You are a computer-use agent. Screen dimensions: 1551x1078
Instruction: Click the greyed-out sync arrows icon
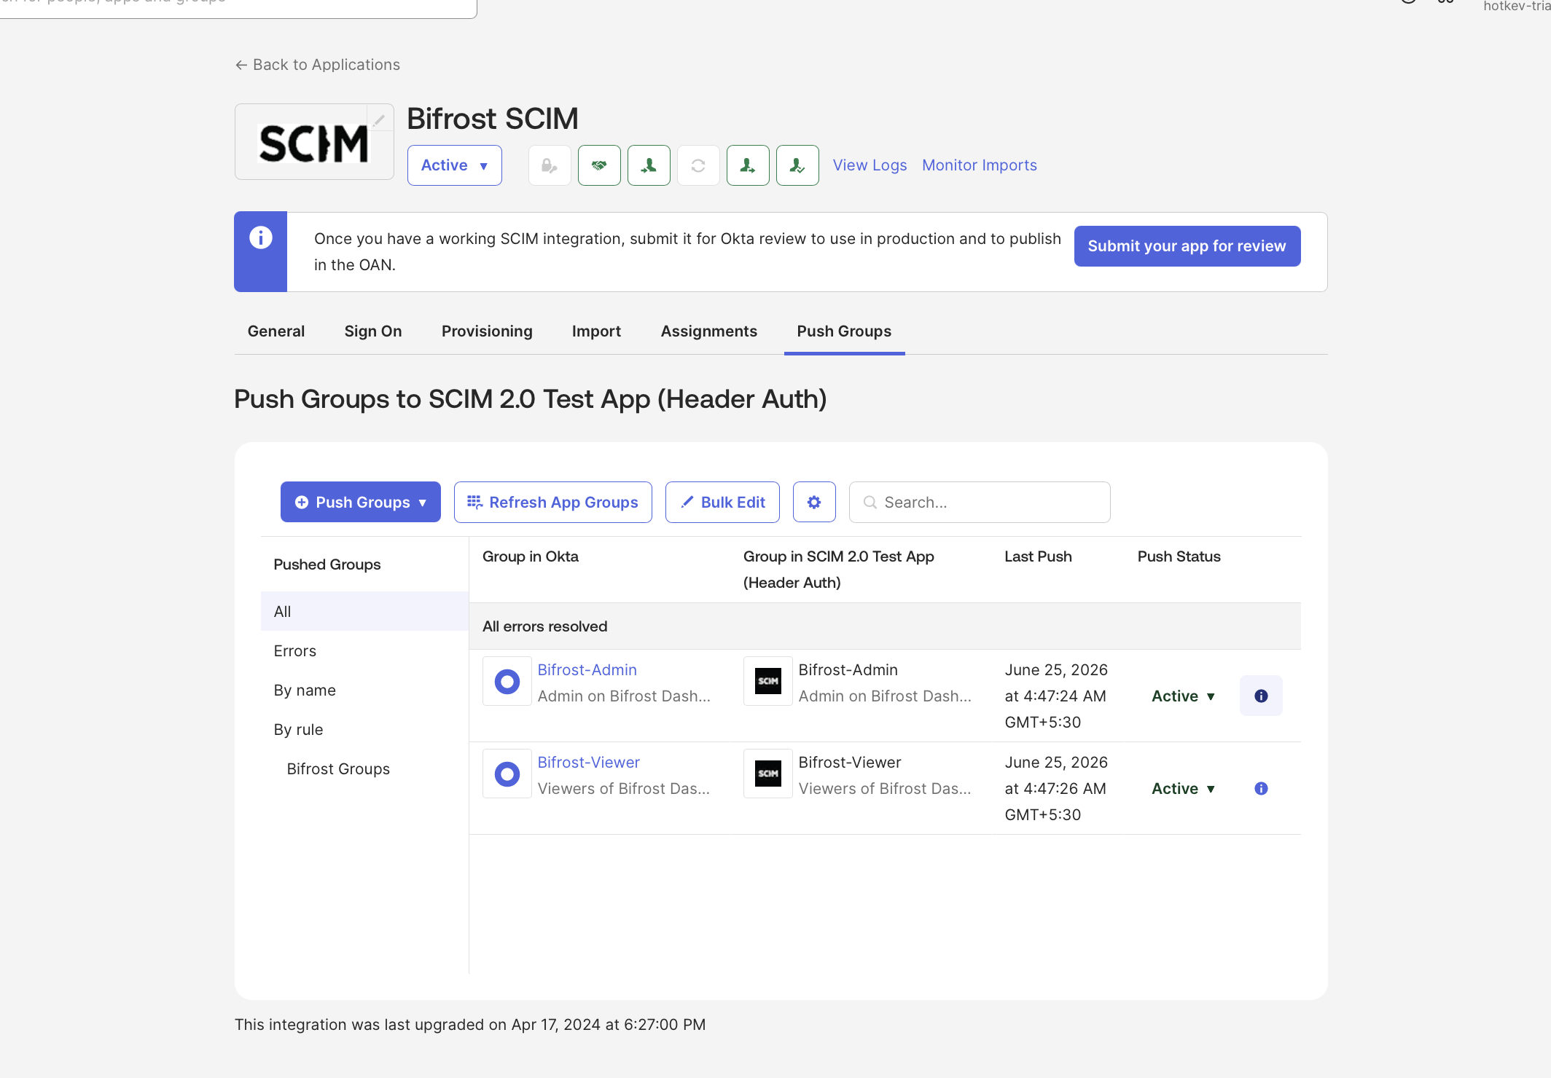698,165
